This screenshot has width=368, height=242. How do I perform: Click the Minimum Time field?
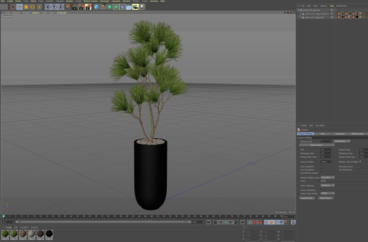tap(326, 153)
